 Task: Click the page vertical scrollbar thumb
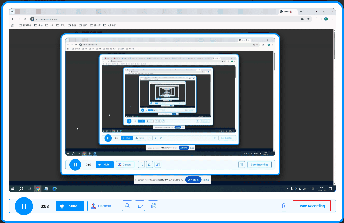coord(335,45)
